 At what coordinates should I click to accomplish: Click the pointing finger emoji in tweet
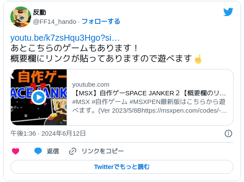point(198,59)
